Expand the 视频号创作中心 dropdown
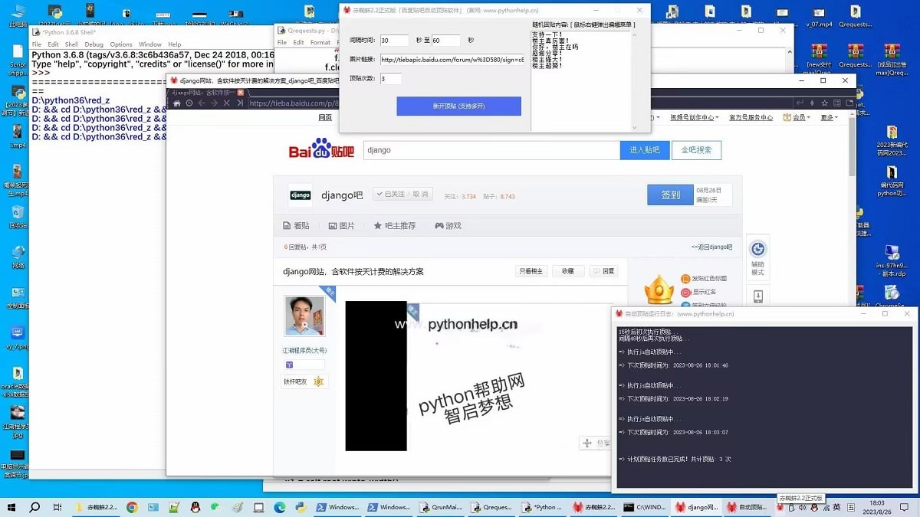 (x=694, y=117)
